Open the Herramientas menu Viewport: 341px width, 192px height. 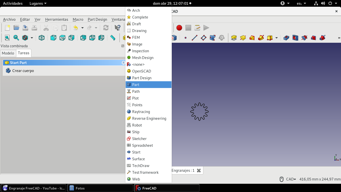click(x=57, y=19)
